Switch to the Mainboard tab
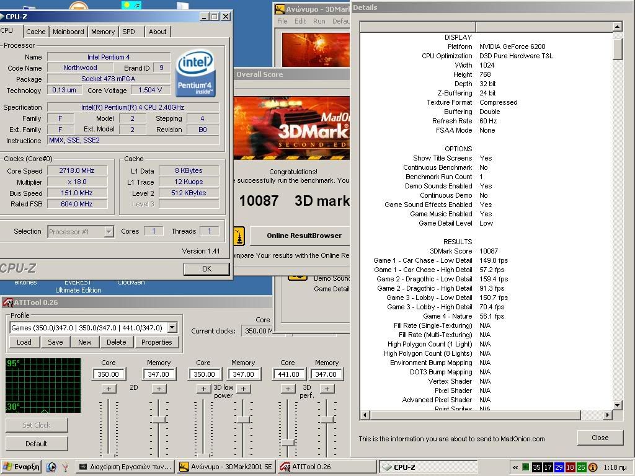Viewport: 635px width, 476px height. coord(68,32)
